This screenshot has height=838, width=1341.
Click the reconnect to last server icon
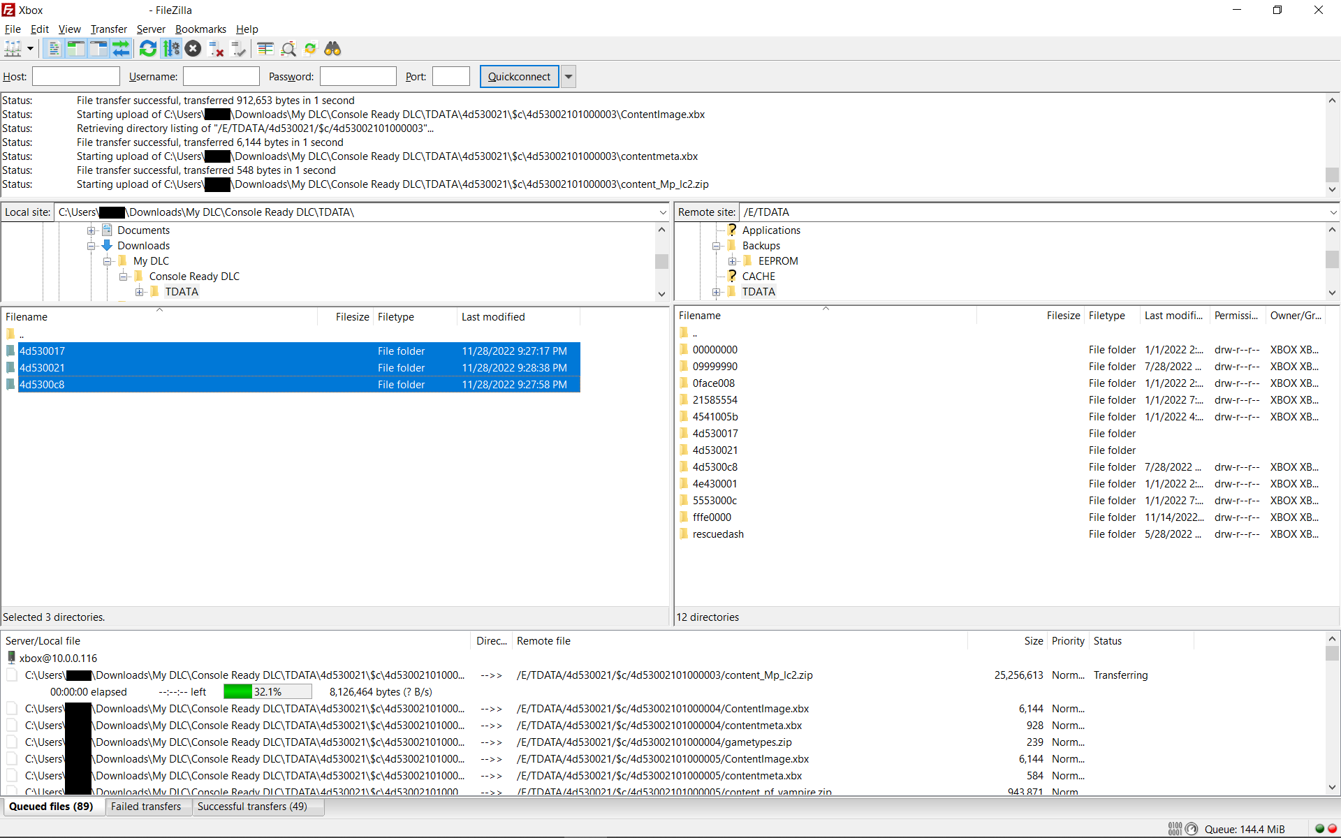click(x=239, y=49)
